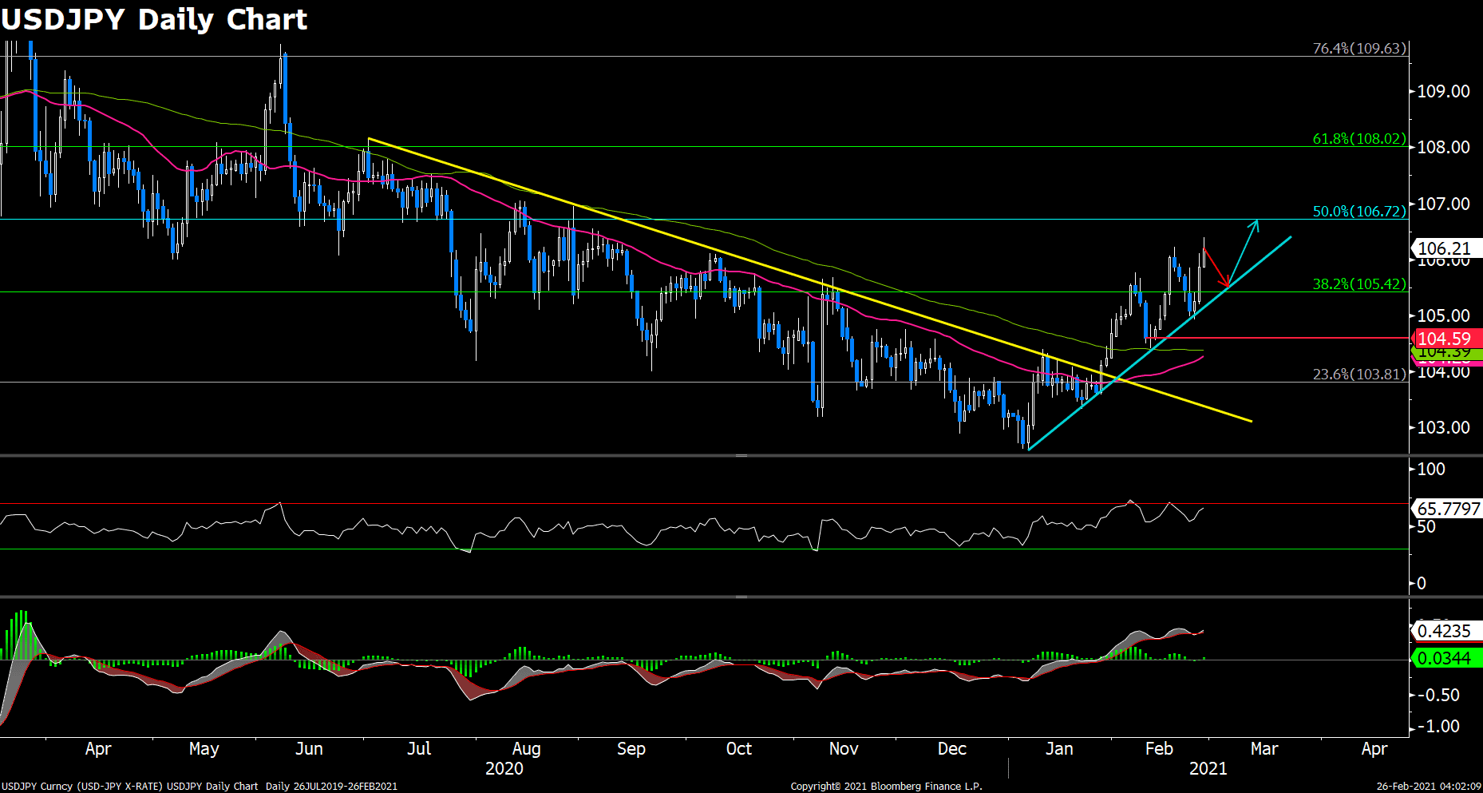Image resolution: width=1483 pixels, height=793 pixels.
Task: Grab the divider handle between RSI and MACD panes
Action: [x=741, y=597]
